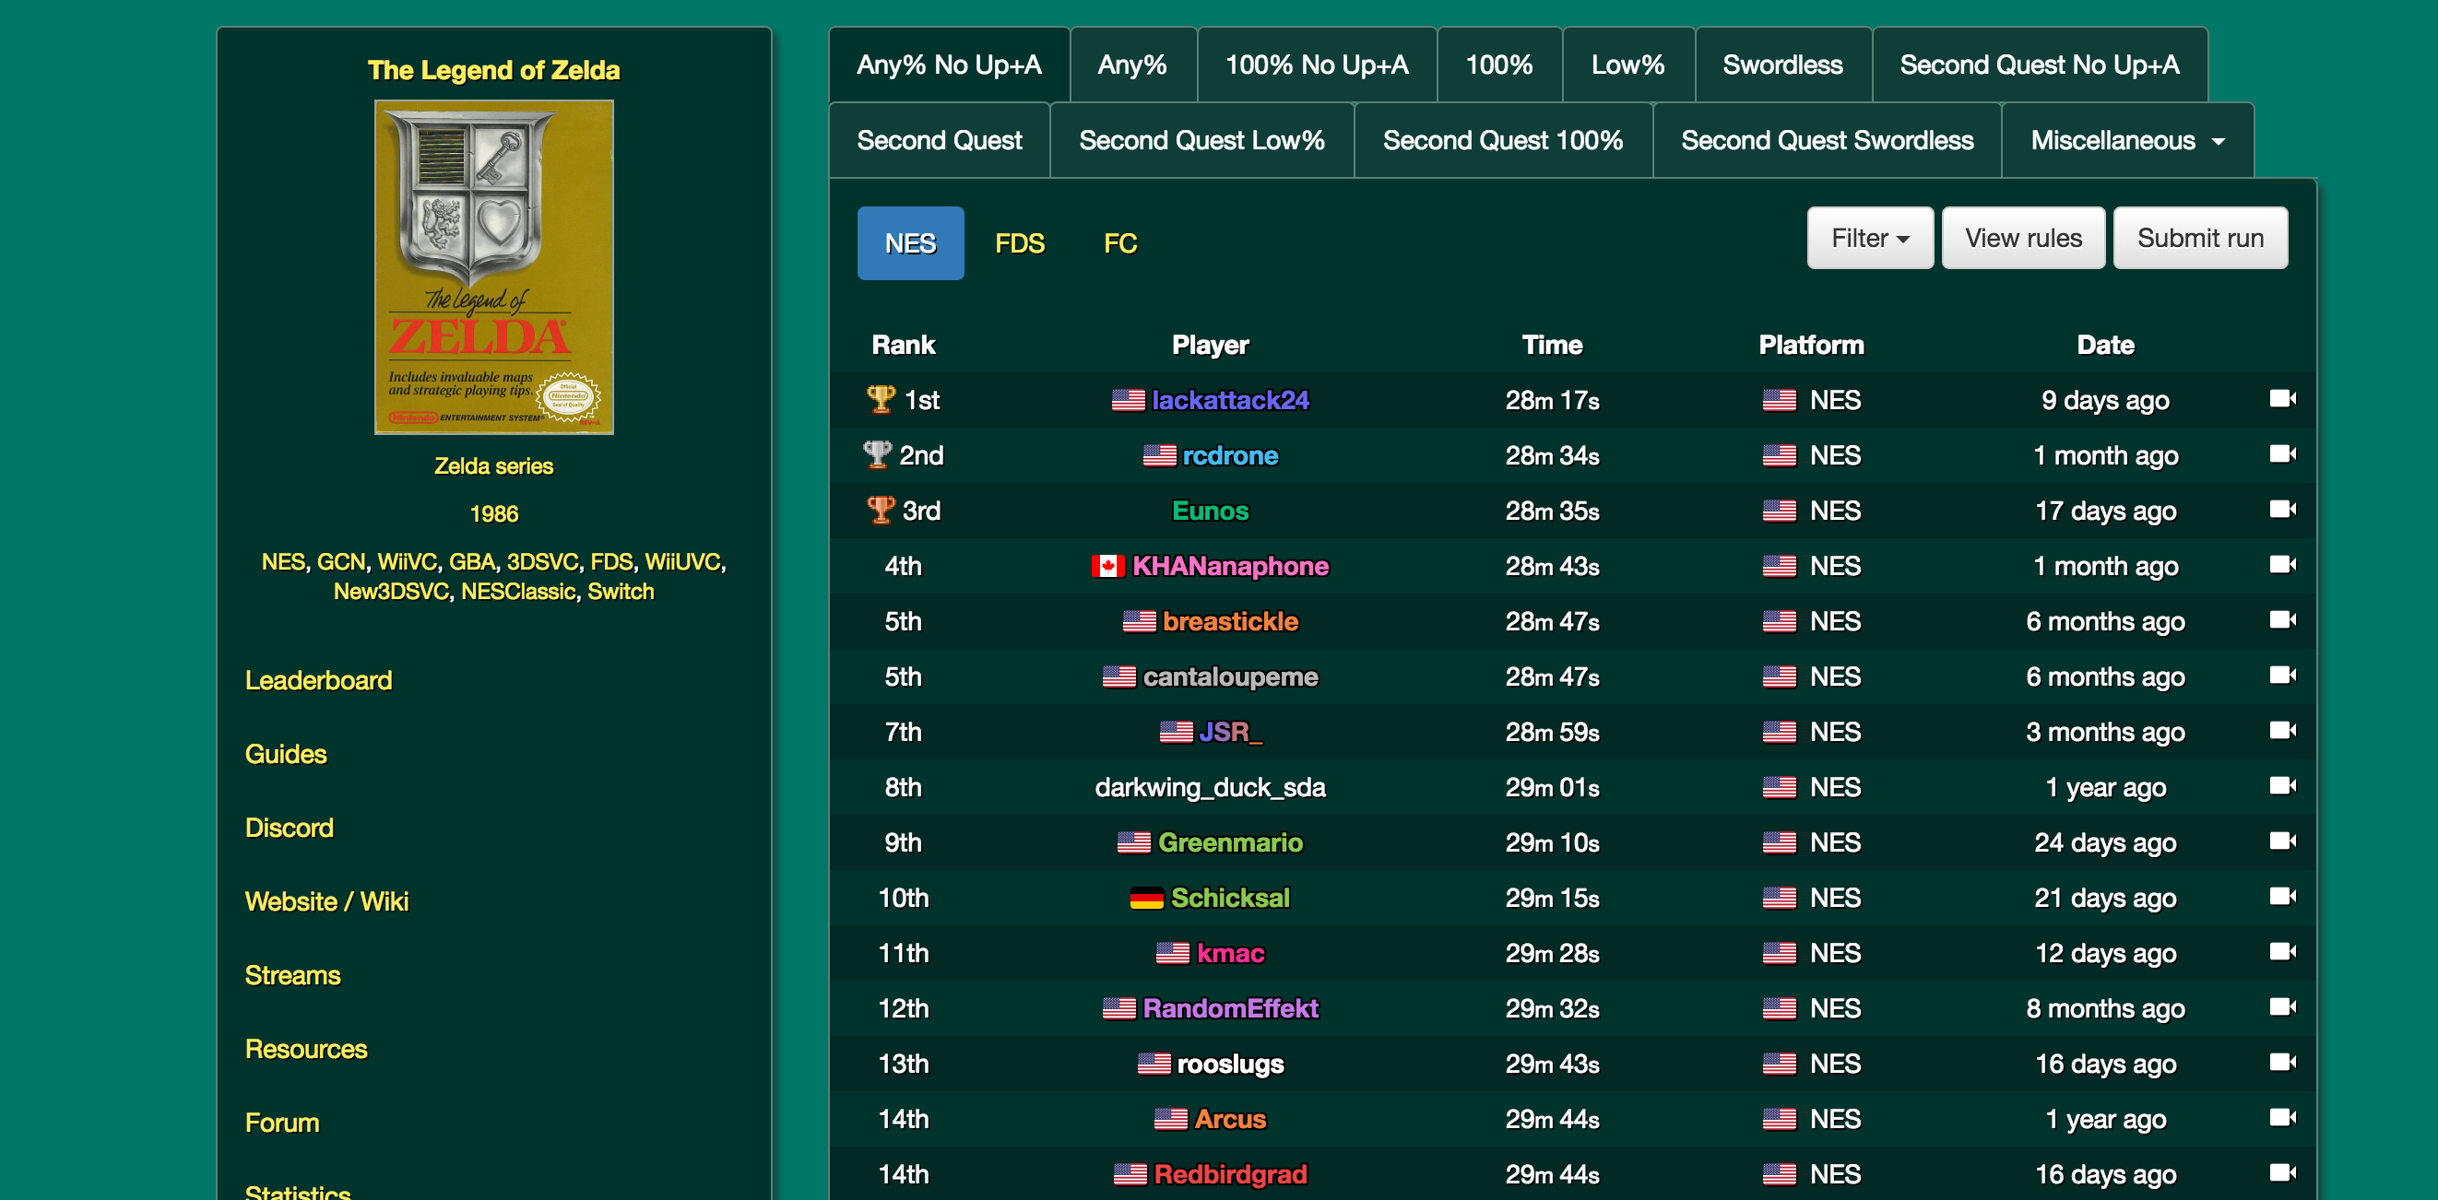The image size is (2438, 1200).
Task: Click the 1986 release year link
Action: tap(493, 513)
